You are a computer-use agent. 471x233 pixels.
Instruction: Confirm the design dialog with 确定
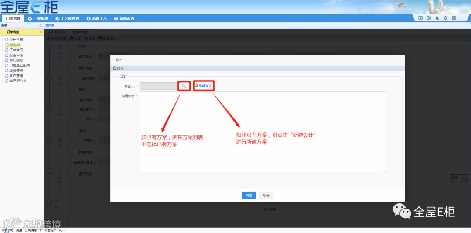click(x=249, y=195)
